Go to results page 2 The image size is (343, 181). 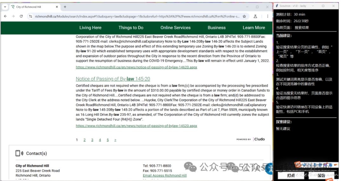[84, 140]
